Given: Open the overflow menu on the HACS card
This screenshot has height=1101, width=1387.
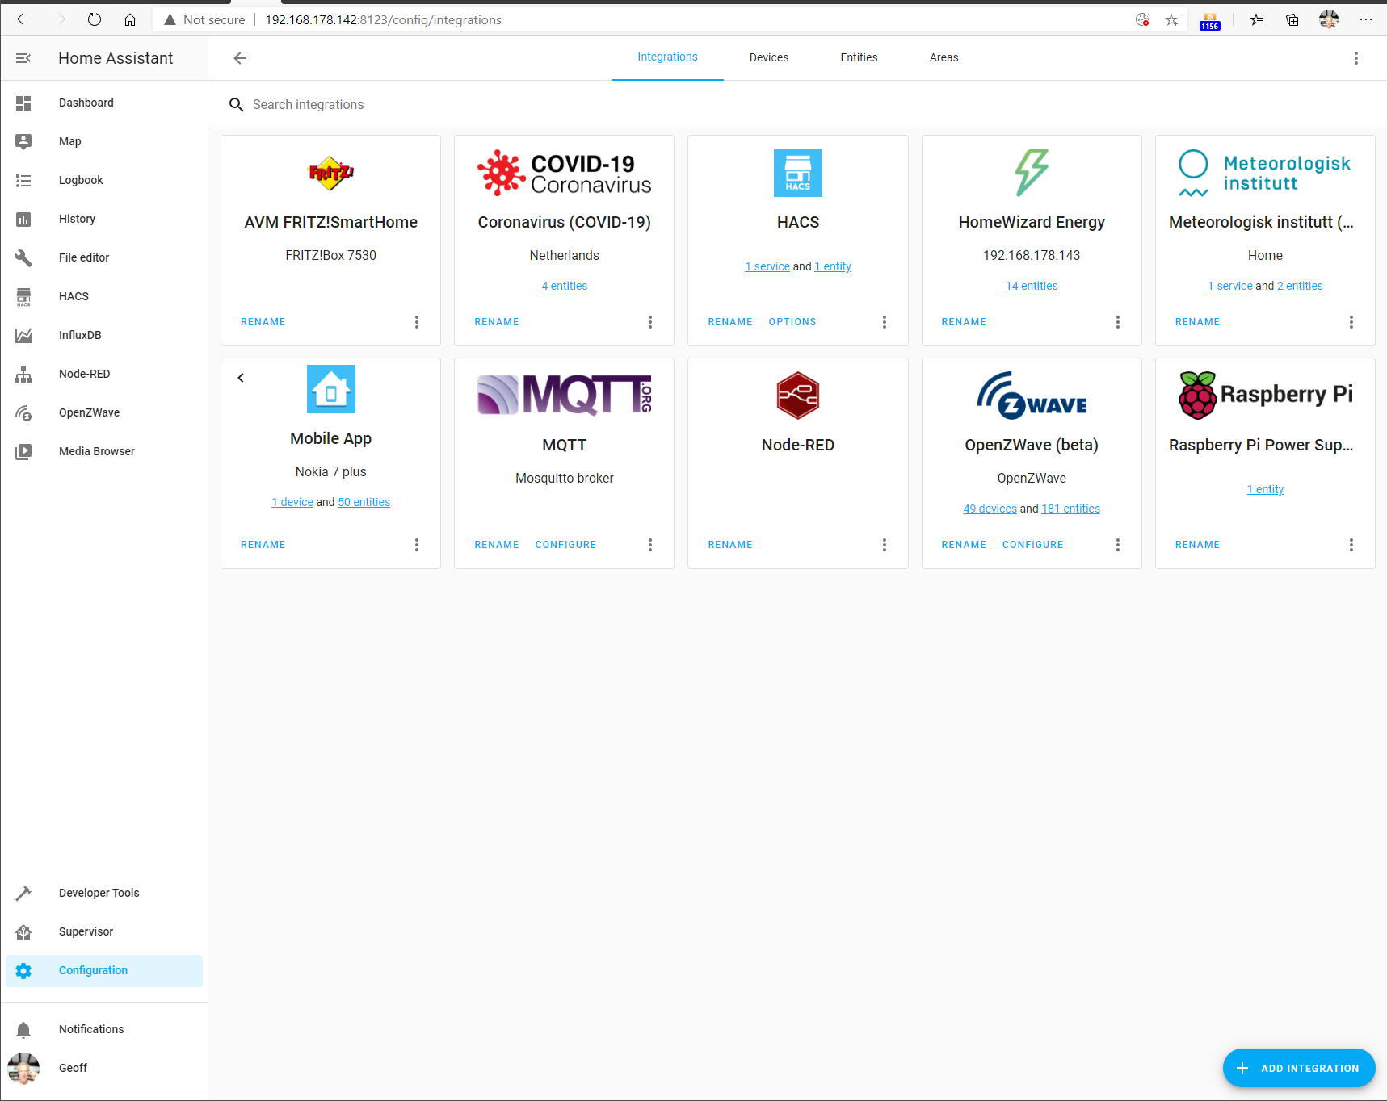Looking at the screenshot, I should click(885, 322).
